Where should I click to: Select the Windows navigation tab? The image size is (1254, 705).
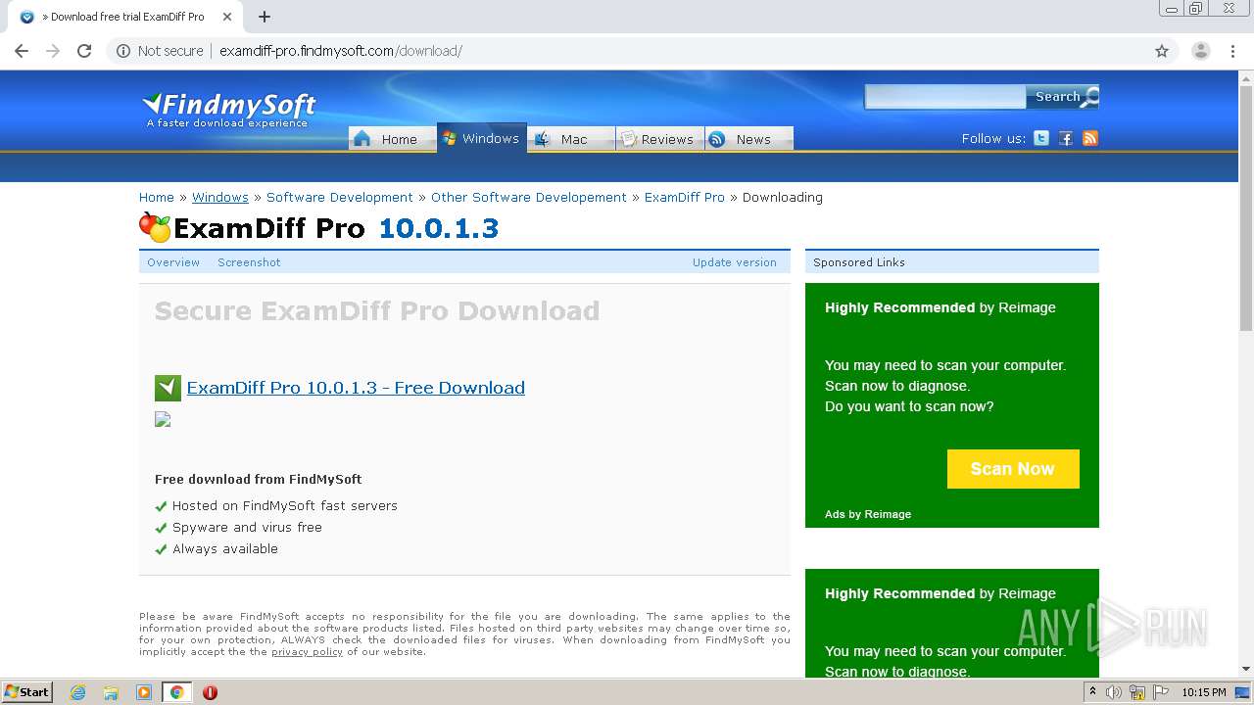[x=481, y=137]
